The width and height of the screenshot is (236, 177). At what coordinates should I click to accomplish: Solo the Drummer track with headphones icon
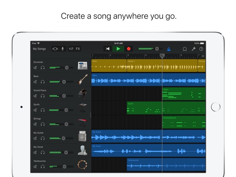pyautogui.click(x=43, y=68)
